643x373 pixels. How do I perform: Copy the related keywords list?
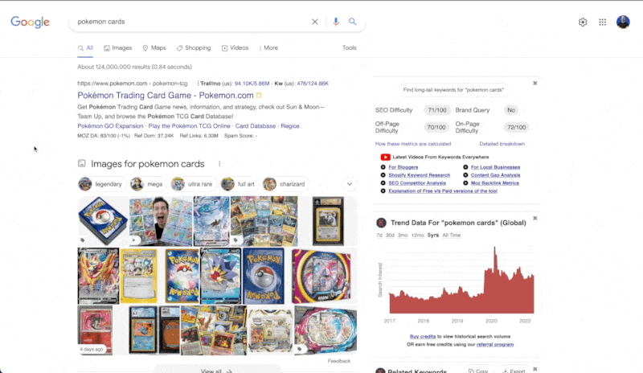click(478, 370)
